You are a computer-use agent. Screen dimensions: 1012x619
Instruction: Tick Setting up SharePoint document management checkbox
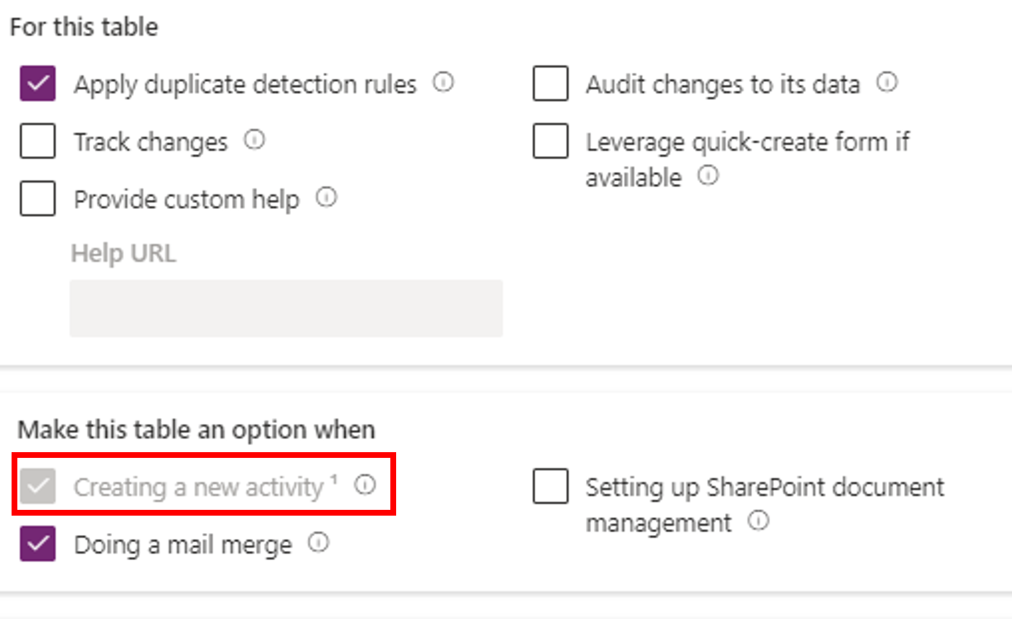click(x=551, y=486)
